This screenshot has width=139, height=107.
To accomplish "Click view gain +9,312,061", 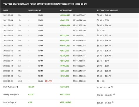I will 64,35.
